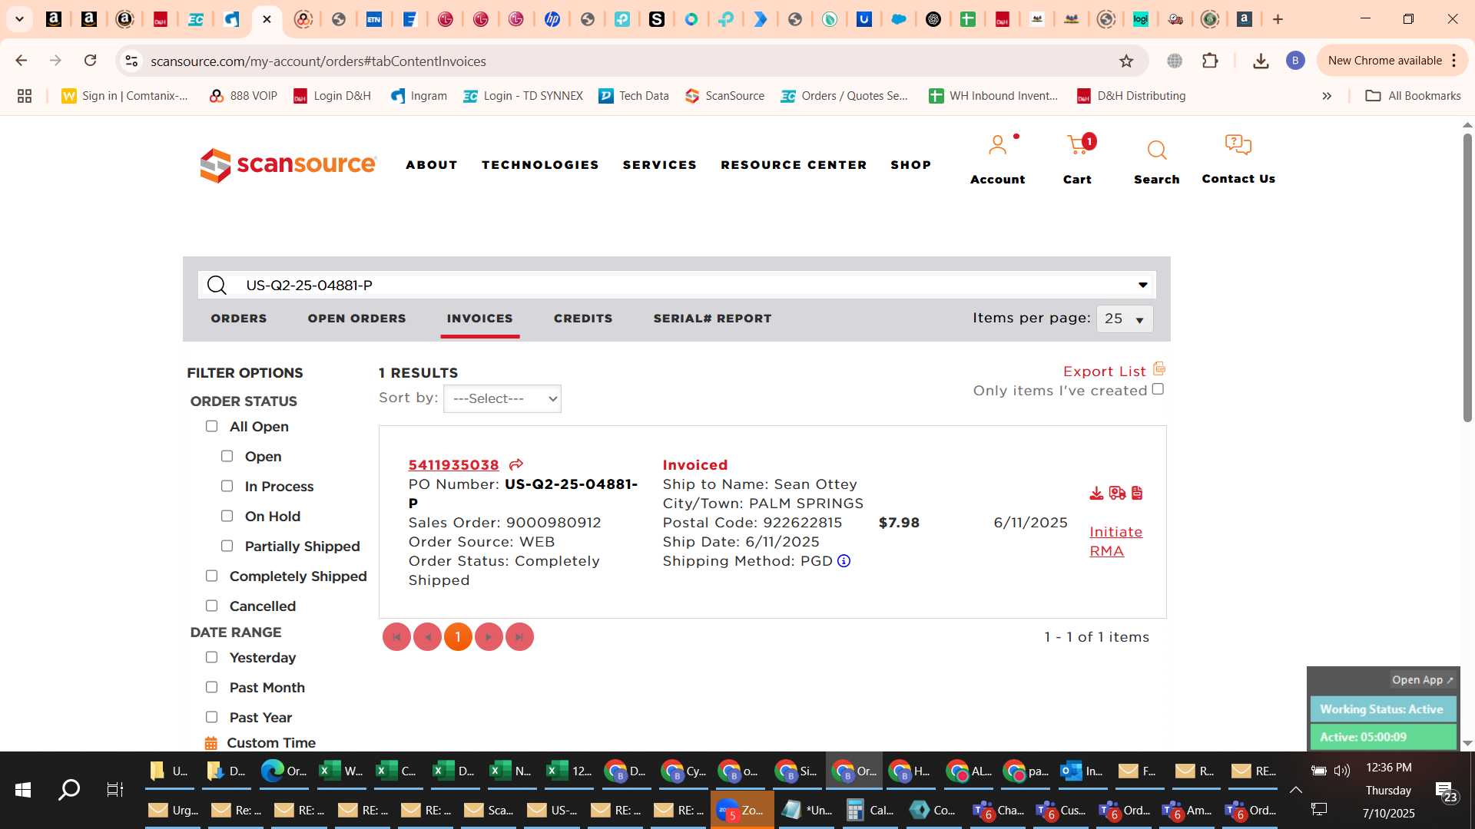The width and height of the screenshot is (1475, 829).
Task: Check the Cancelled filter
Action: coord(211,606)
